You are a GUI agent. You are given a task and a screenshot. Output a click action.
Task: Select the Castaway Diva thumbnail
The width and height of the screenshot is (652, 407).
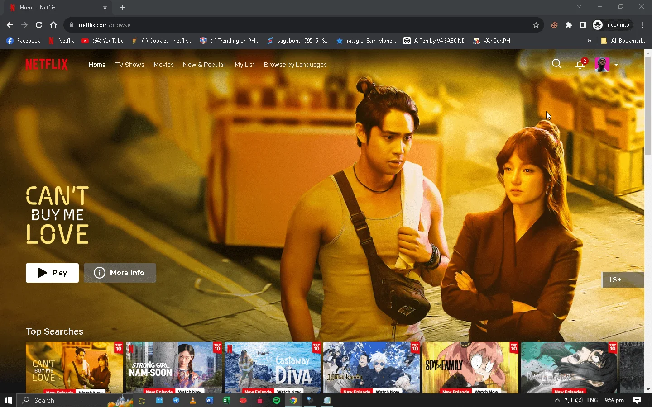pyautogui.click(x=273, y=368)
